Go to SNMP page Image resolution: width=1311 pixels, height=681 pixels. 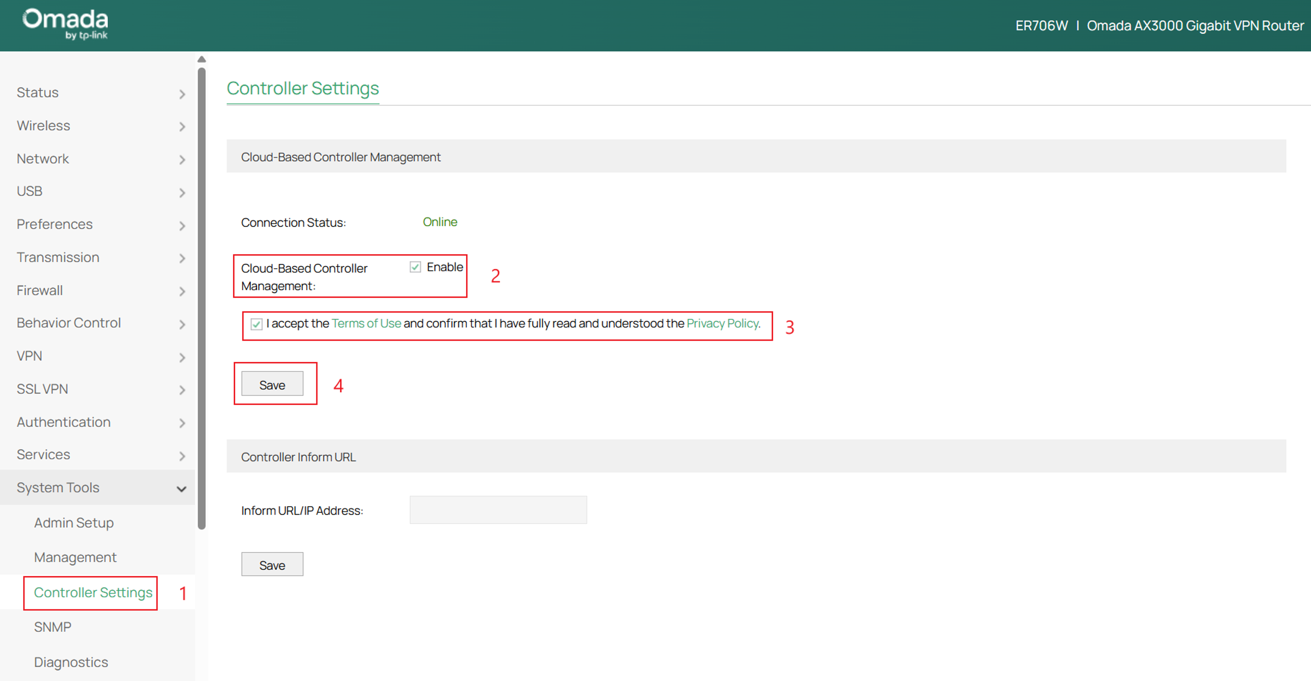[52, 627]
